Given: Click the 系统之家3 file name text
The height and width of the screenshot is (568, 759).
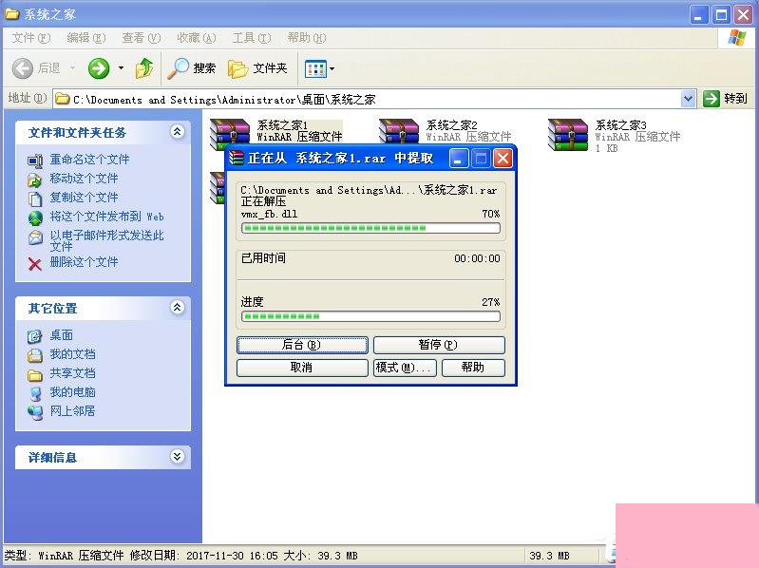Looking at the screenshot, I should point(620,125).
